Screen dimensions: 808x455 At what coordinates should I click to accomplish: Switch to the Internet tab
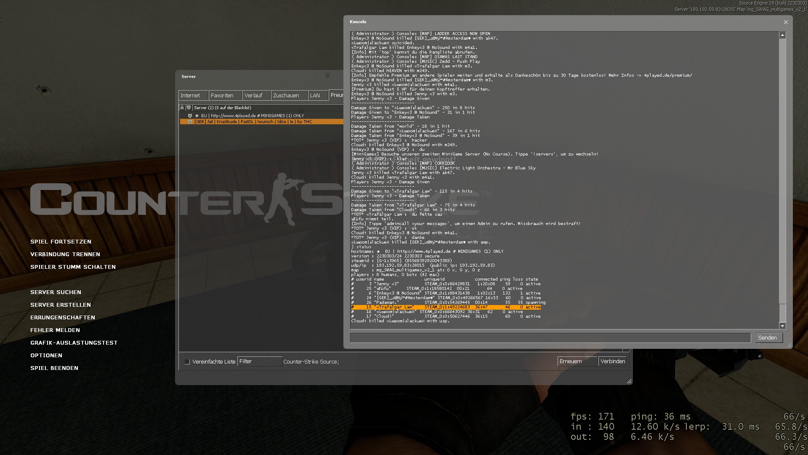coord(193,95)
